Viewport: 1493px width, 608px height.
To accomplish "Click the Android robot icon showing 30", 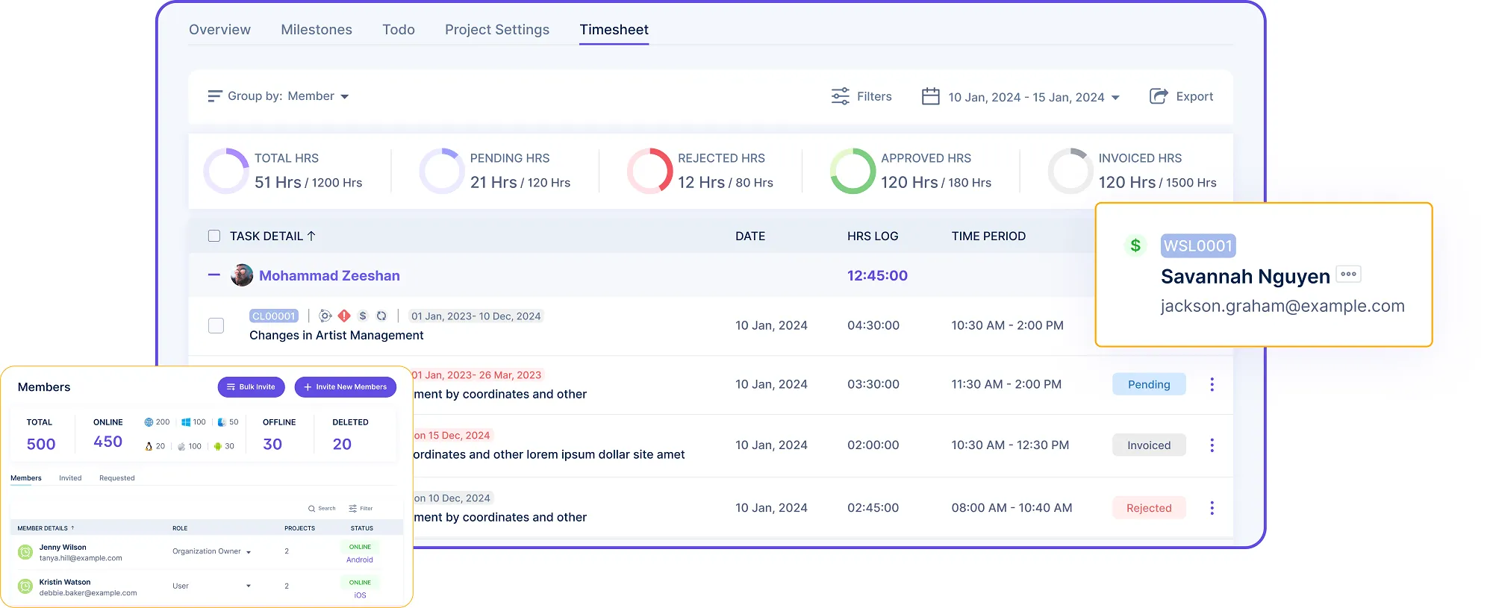I will click(x=218, y=446).
